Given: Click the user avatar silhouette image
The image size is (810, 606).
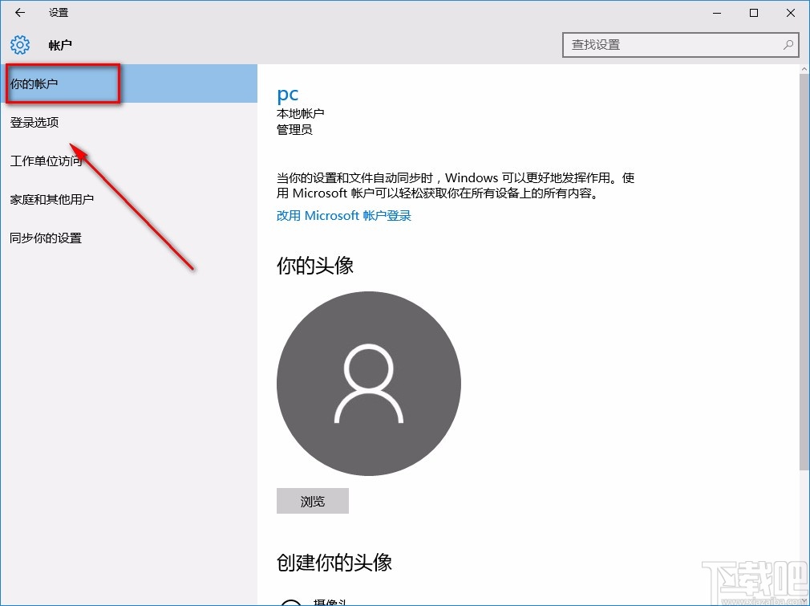Looking at the screenshot, I should tap(368, 384).
